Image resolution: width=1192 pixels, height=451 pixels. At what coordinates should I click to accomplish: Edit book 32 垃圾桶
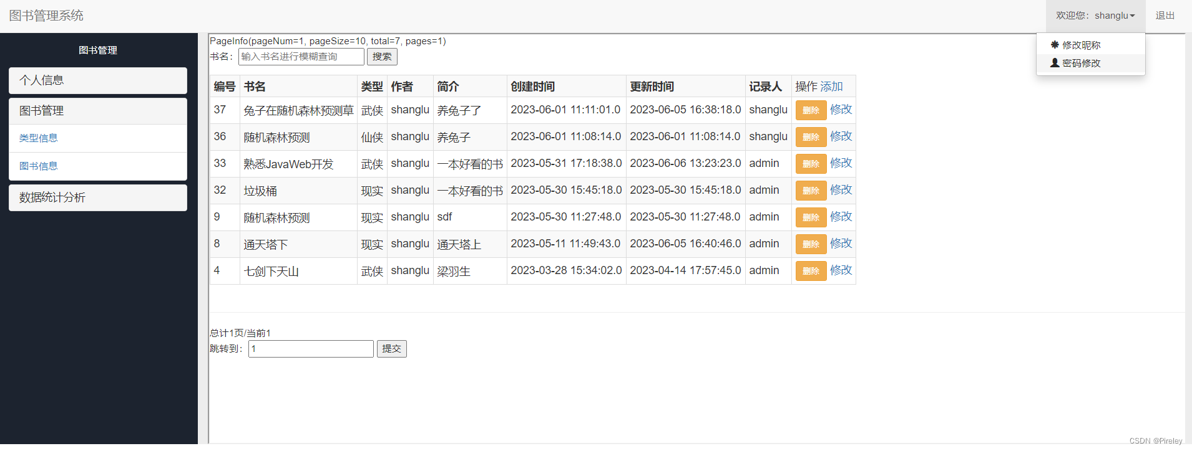tap(841, 190)
